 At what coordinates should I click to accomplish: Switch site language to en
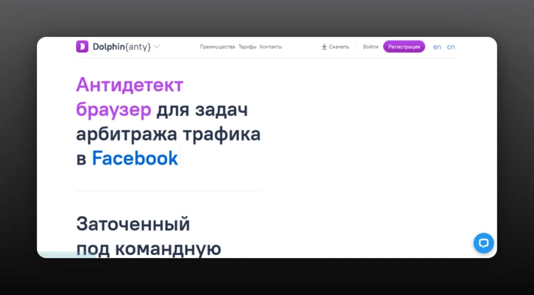point(437,47)
